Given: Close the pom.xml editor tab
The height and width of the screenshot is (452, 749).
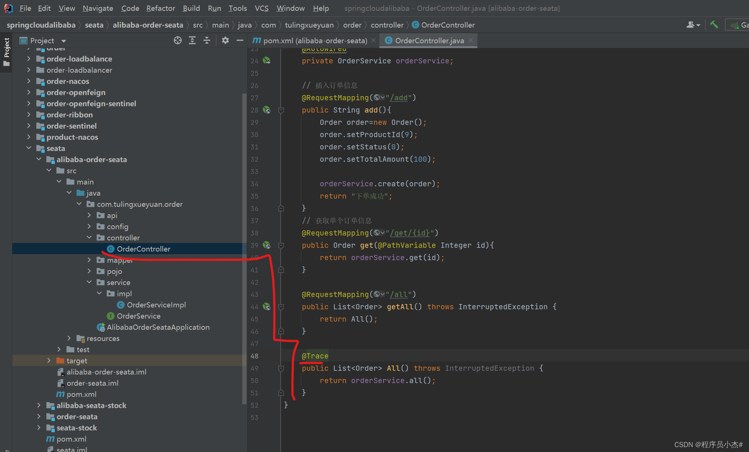Looking at the screenshot, I should click(373, 40).
